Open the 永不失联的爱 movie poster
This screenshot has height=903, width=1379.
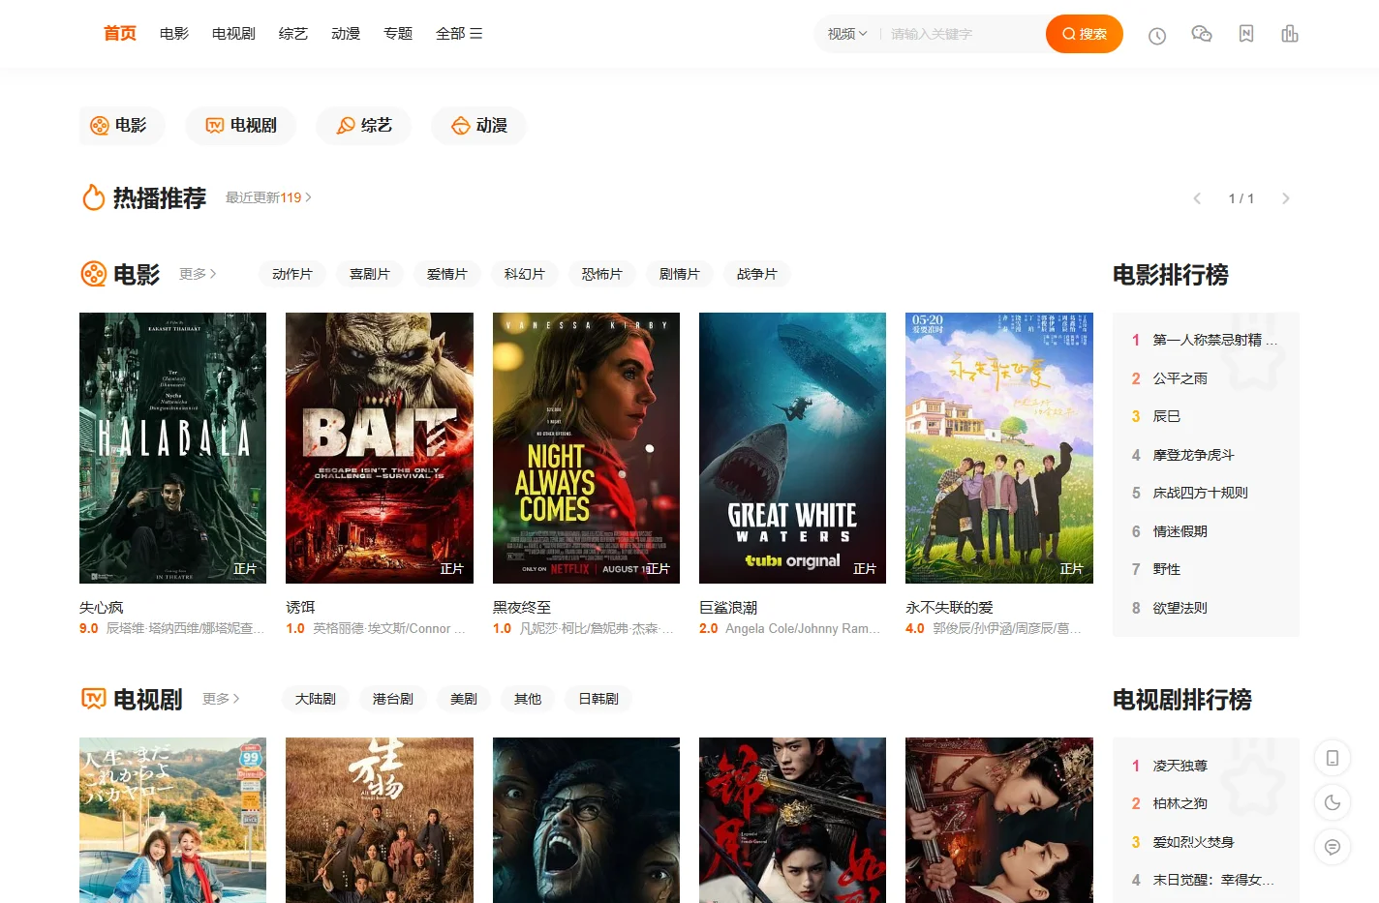point(999,448)
